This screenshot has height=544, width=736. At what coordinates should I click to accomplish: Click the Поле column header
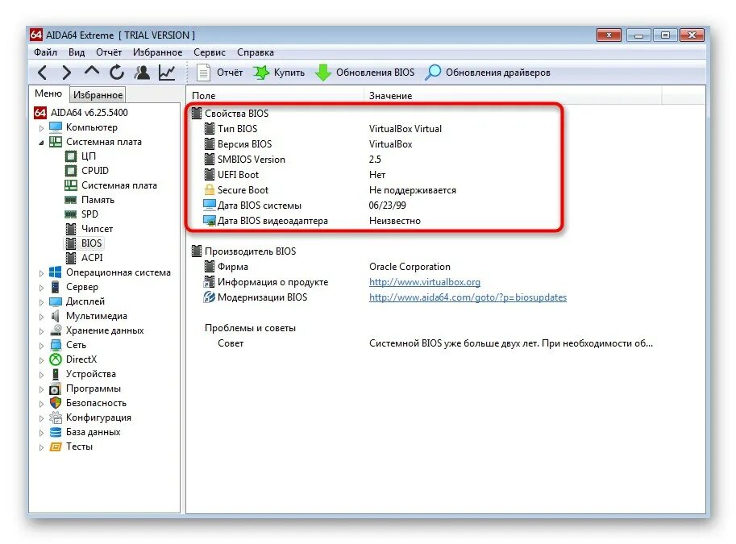pos(275,96)
